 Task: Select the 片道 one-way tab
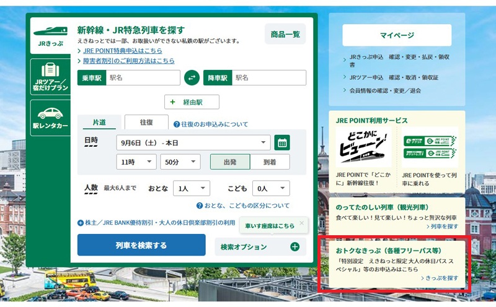point(99,122)
